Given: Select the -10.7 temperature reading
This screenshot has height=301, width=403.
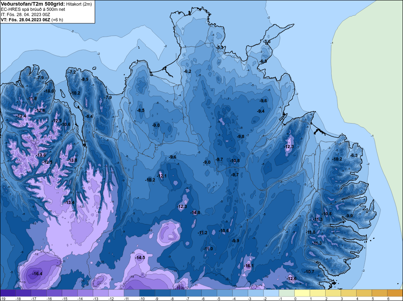Looking at the screenshot, I should point(309,272).
